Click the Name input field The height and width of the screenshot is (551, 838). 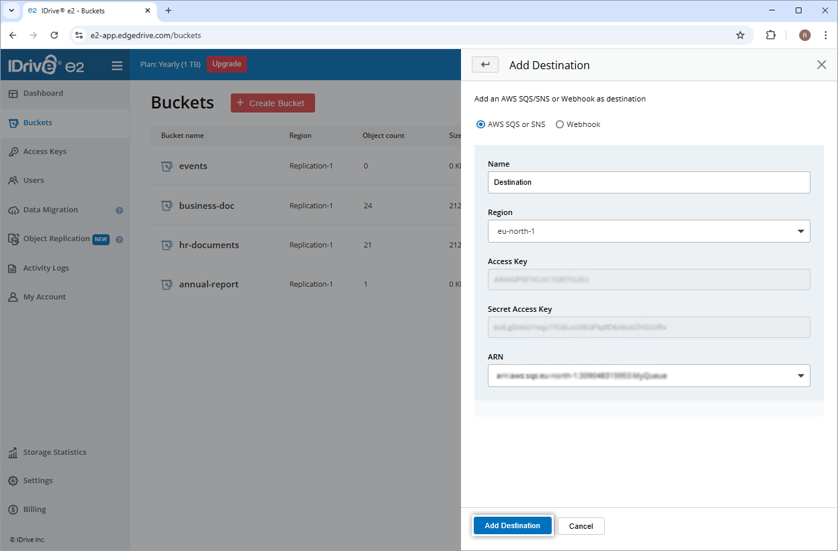[648, 182]
